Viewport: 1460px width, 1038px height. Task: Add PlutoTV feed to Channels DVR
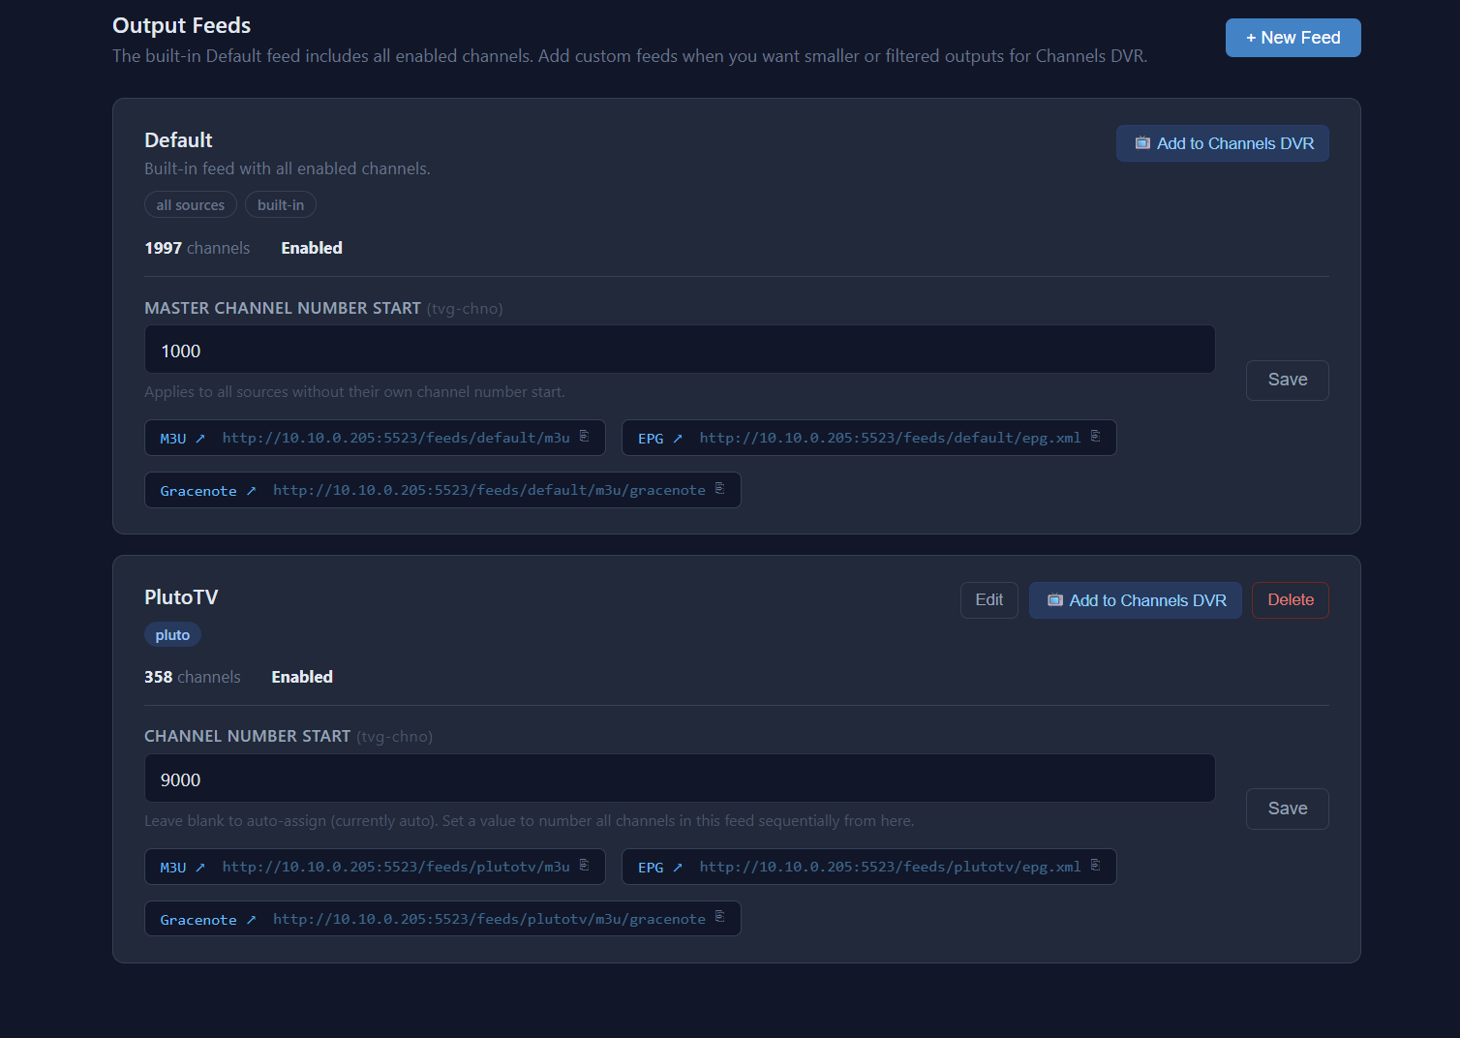[x=1135, y=600]
